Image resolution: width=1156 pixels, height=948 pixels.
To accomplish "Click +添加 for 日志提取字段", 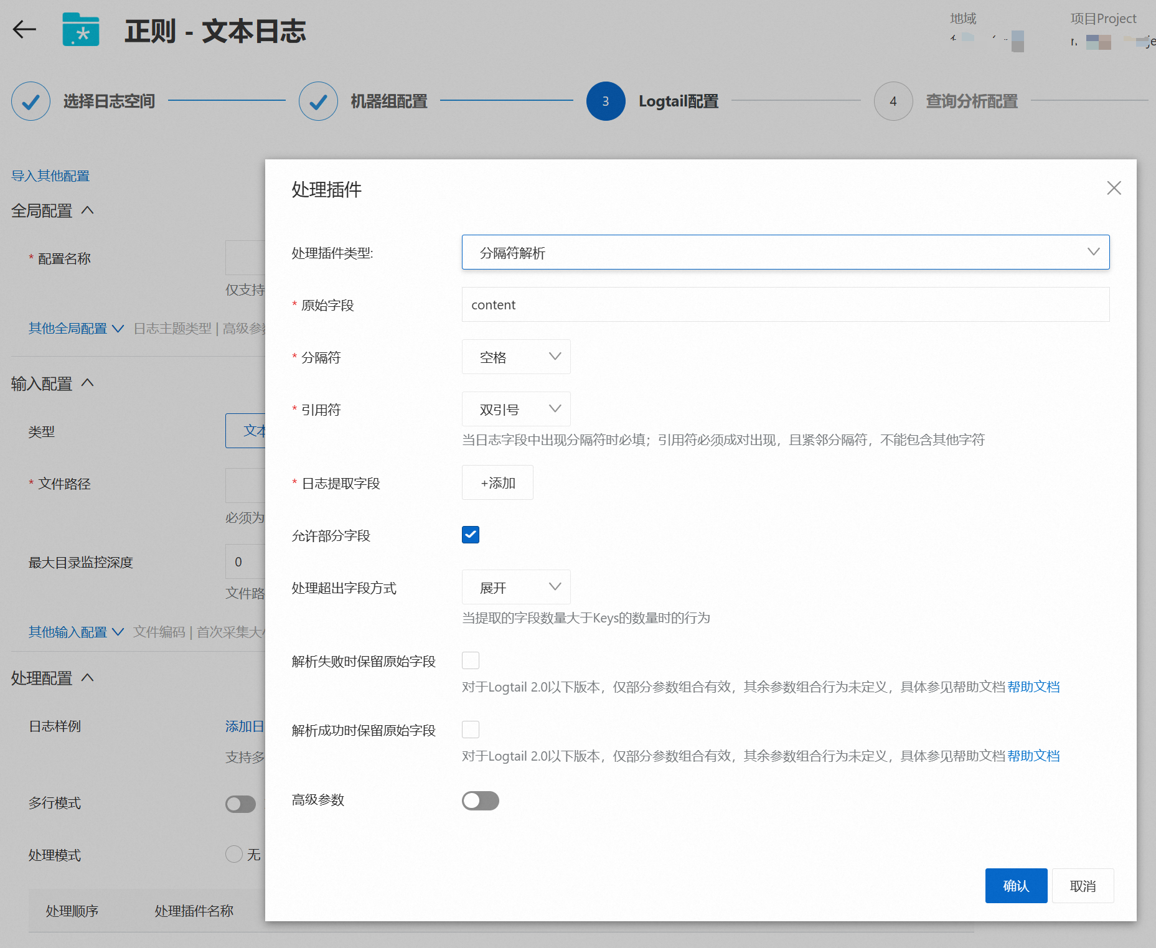I will point(497,482).
